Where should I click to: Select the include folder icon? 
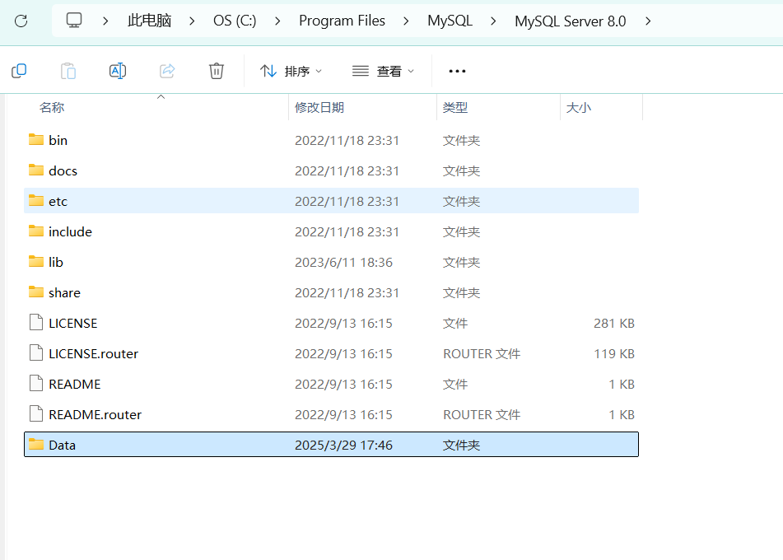tap(36, 231)
